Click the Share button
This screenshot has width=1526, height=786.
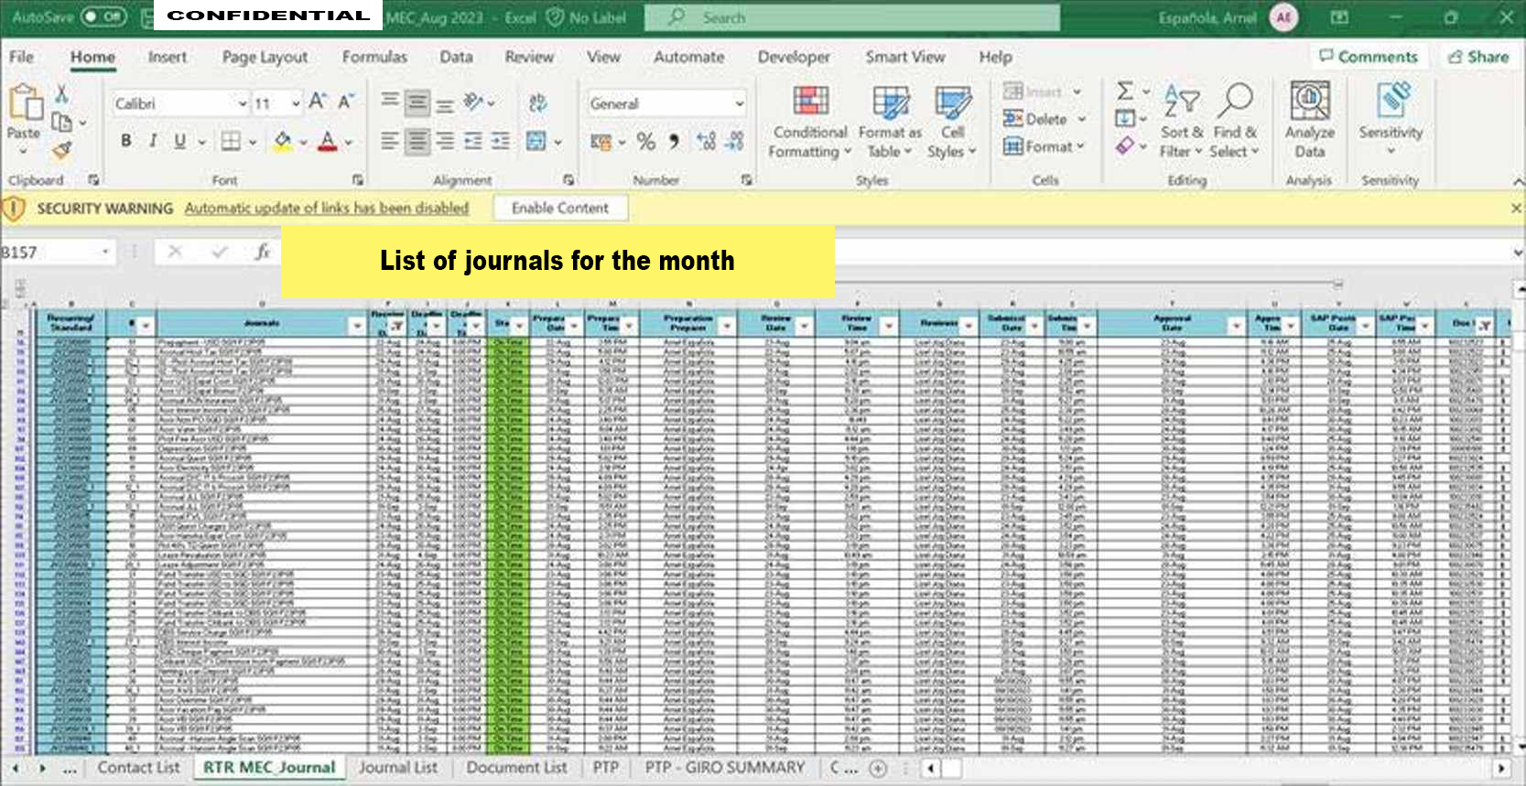1478,57
